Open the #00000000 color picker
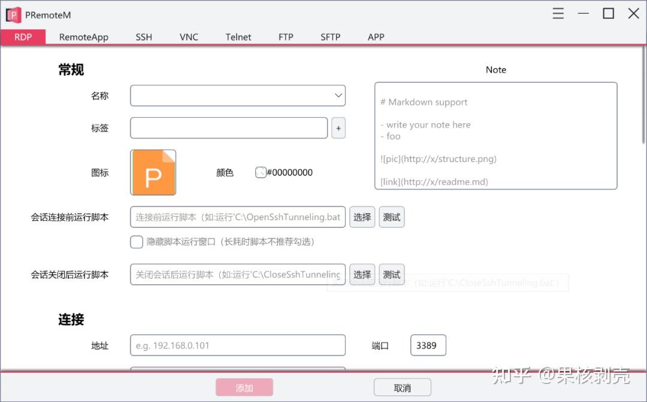This screenshot has width=647, height=402. (x=261, y=172)
